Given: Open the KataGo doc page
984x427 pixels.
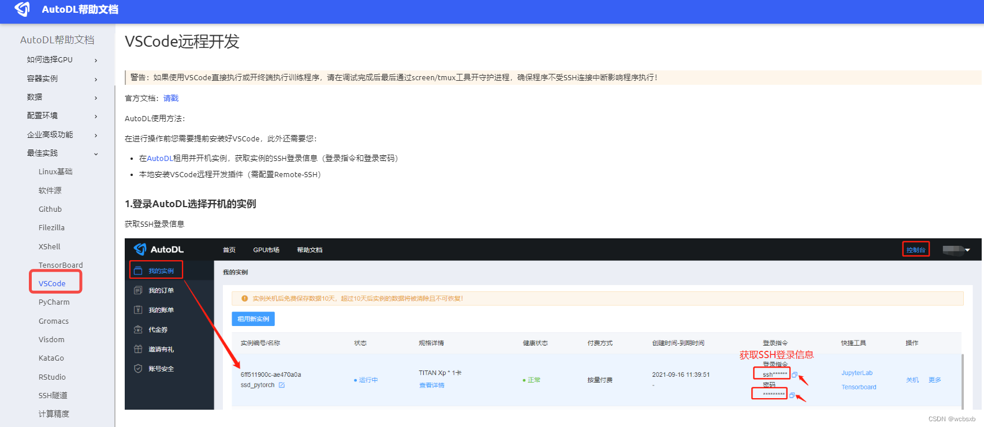Looking at the screenshot, I should pos(51,358).
